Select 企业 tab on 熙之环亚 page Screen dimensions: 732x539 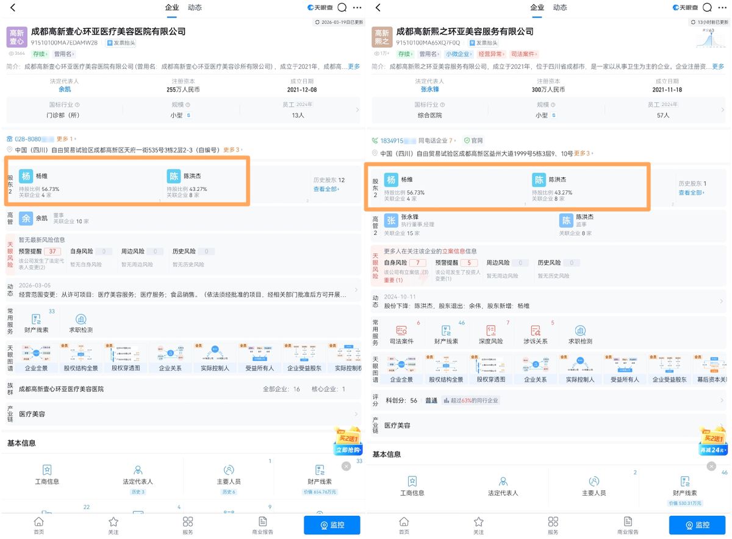[x=537, y=8]
